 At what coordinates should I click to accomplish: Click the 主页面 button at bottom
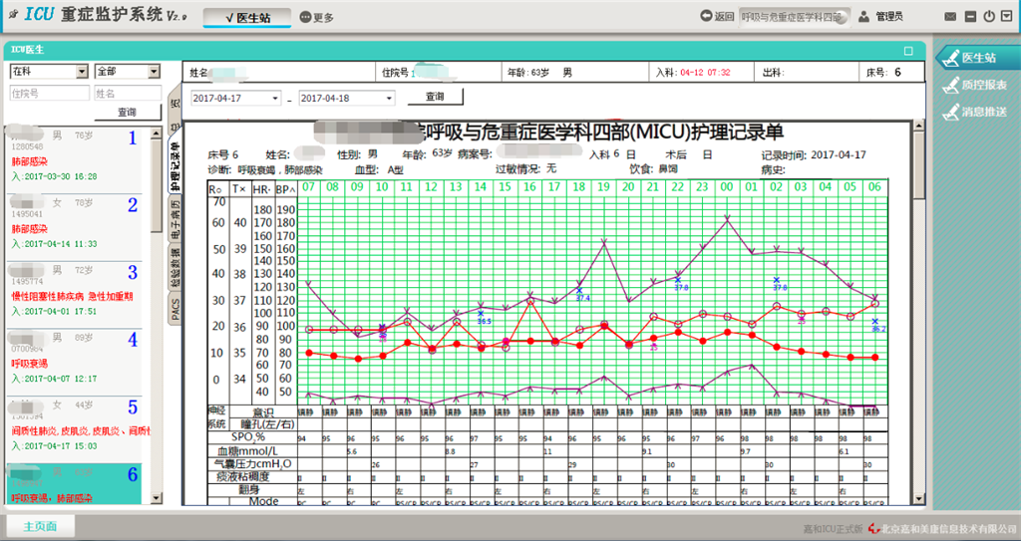40,526
